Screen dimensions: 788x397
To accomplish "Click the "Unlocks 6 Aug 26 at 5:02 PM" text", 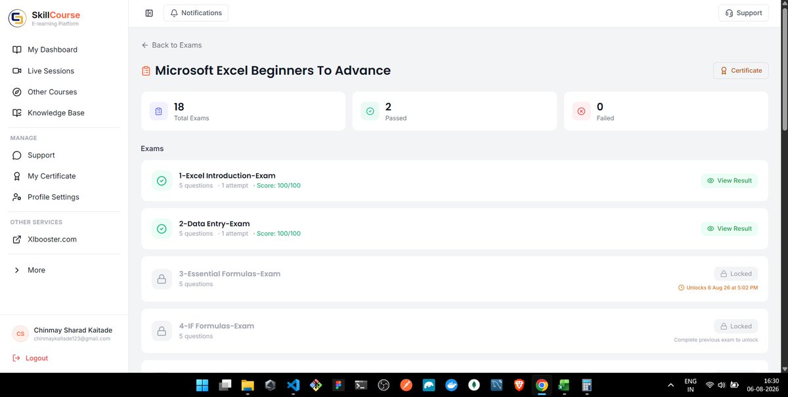I will point(722,287).
